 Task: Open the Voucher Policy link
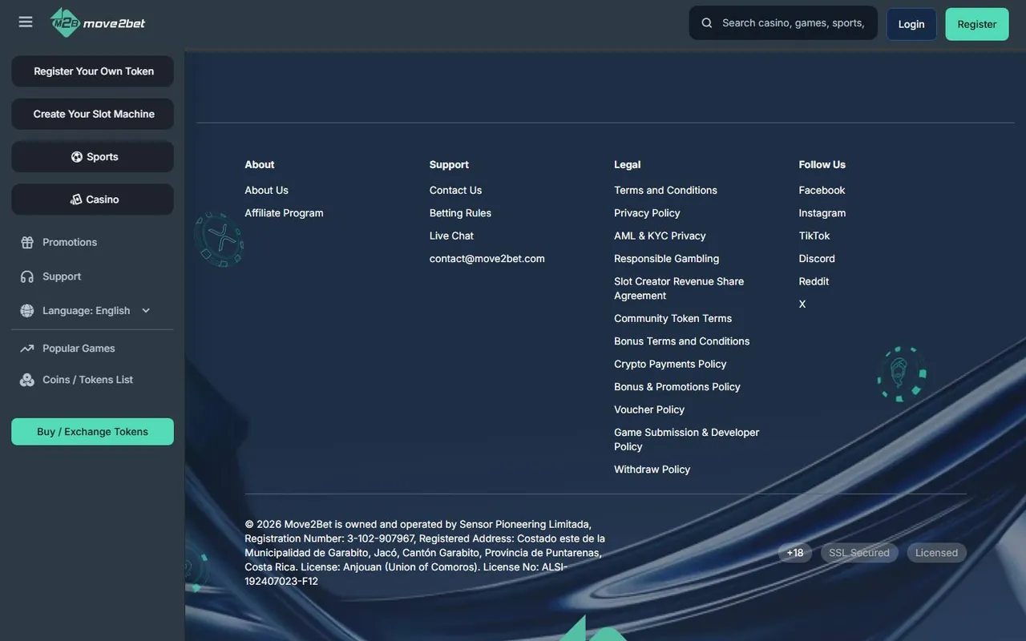[649, 410]
